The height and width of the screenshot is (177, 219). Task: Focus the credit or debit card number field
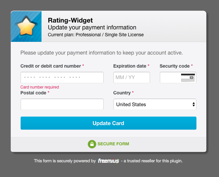[62, 78]
